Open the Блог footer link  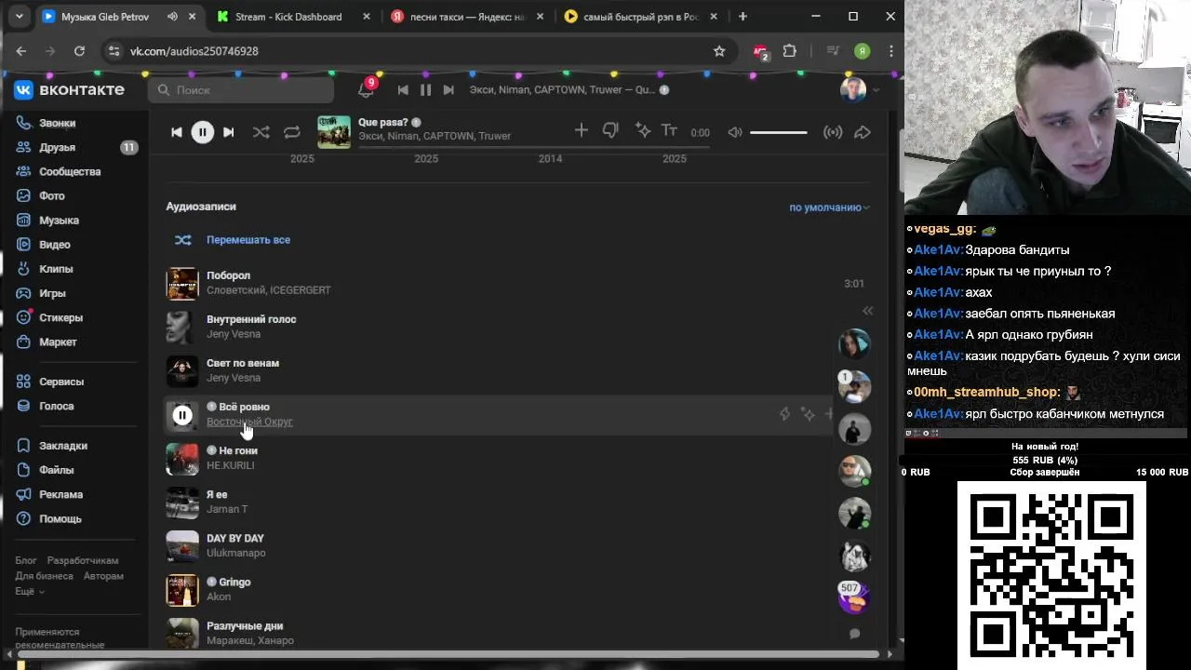(x=25, y=560)
